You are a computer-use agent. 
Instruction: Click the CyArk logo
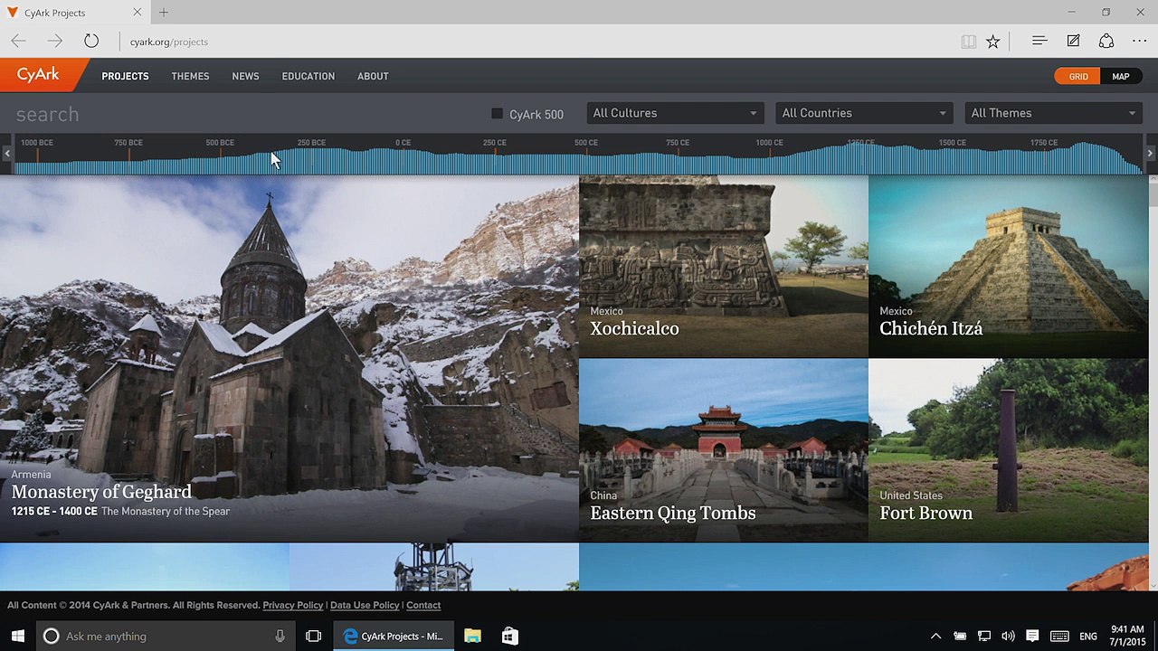[39, 75]
